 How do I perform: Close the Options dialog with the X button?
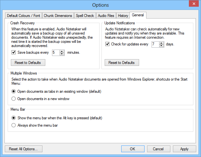click(194, 4)
